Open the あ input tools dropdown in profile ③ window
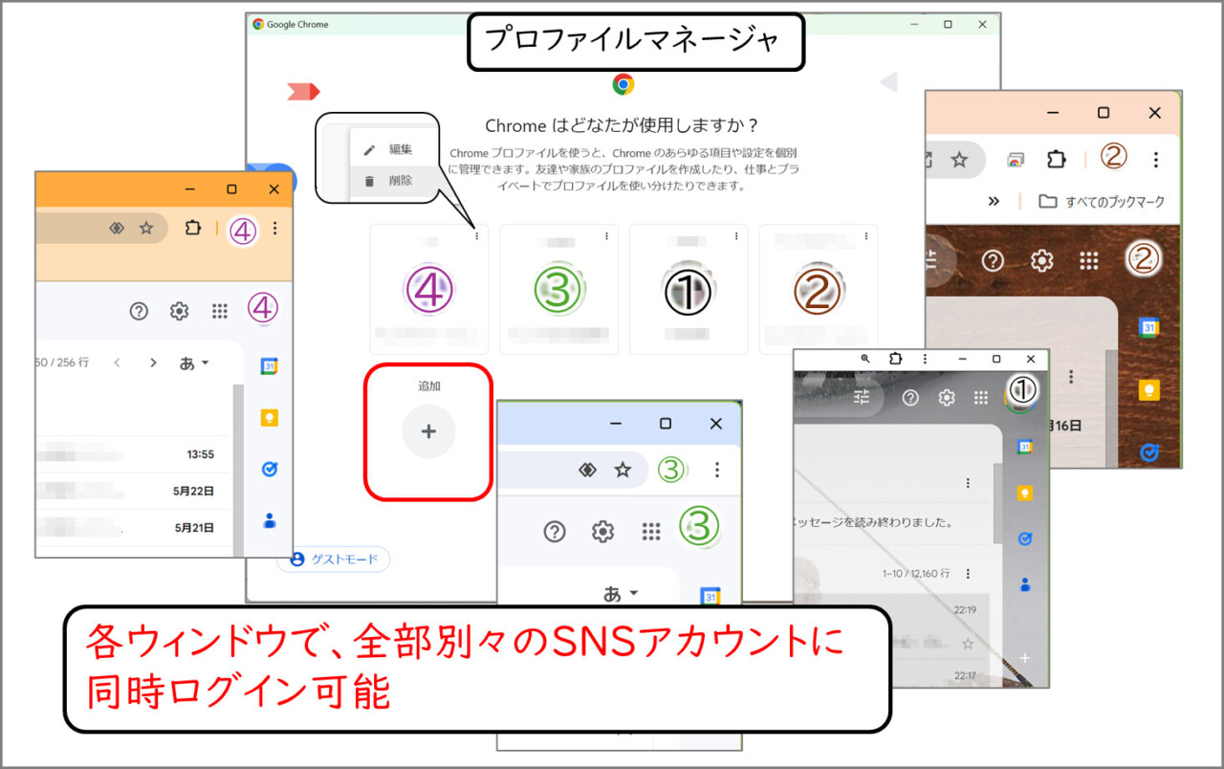Viewport: 1224px width, 769px height. coord(621,593)
